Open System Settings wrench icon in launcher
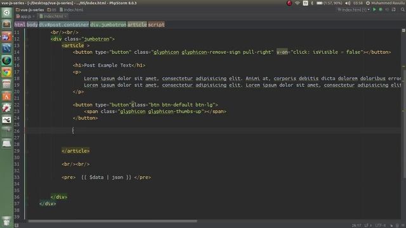The height and width of the screenshot is (228, 406). [6, 108]
